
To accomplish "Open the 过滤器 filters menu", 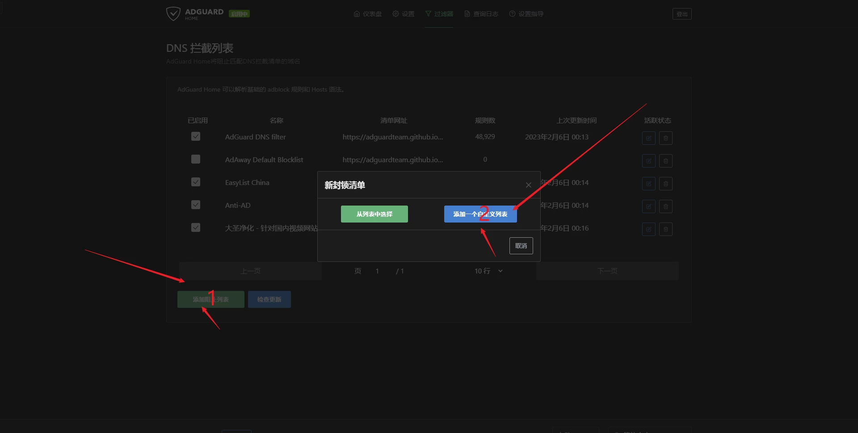I will point(439,14).
